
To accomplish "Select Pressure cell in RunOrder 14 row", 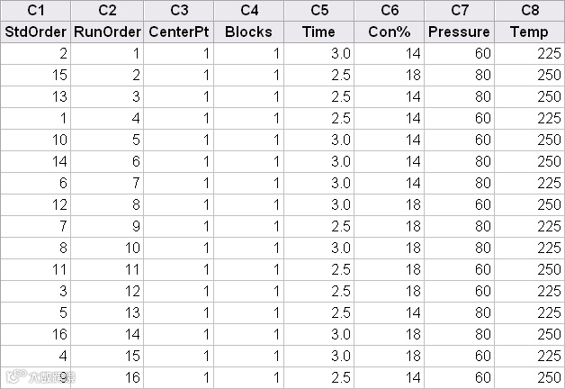I will coord(460,334).
